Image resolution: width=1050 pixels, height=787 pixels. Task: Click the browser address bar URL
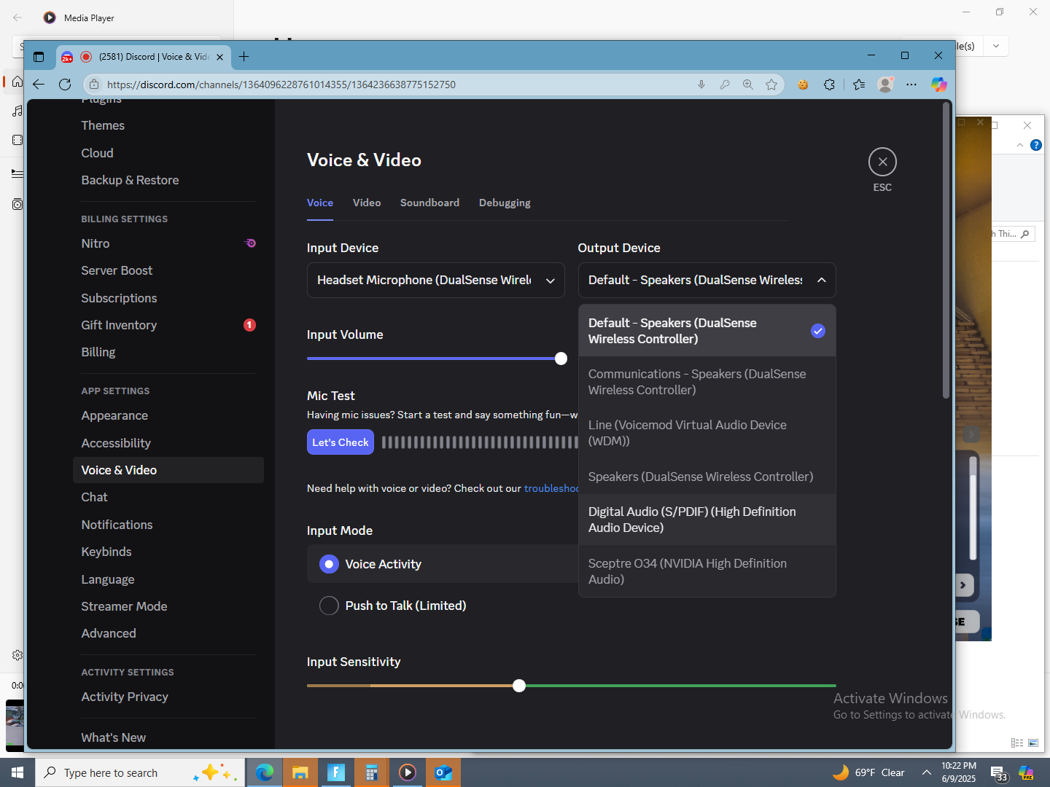click(x=281, y=85)
